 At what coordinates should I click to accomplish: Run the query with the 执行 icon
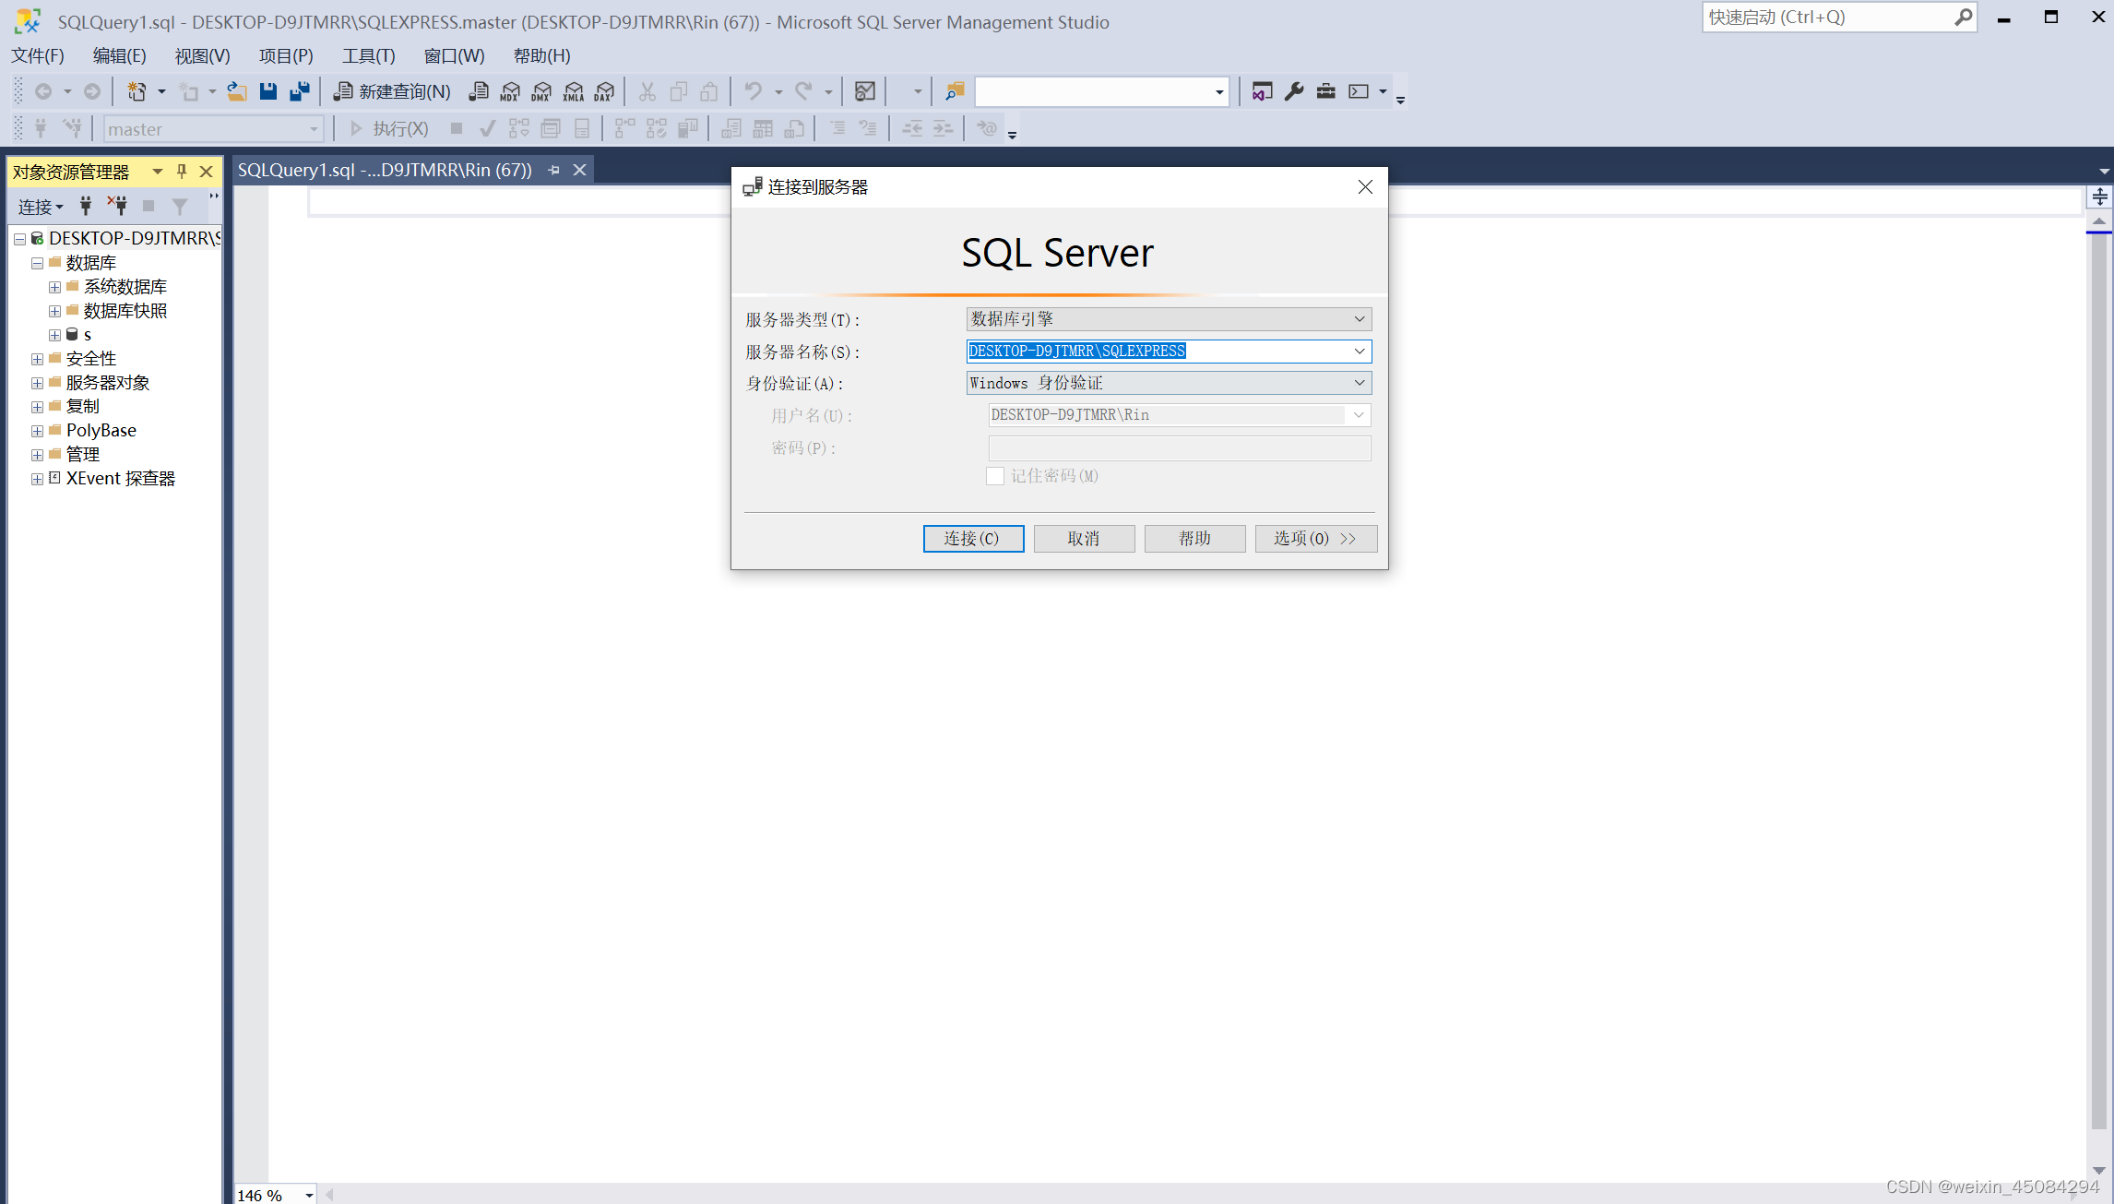[391, 128]
